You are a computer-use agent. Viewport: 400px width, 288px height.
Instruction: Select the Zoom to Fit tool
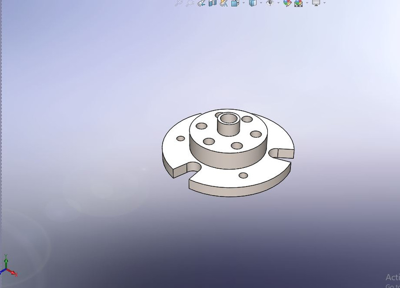pyautogui.click(x=178, y=3)
